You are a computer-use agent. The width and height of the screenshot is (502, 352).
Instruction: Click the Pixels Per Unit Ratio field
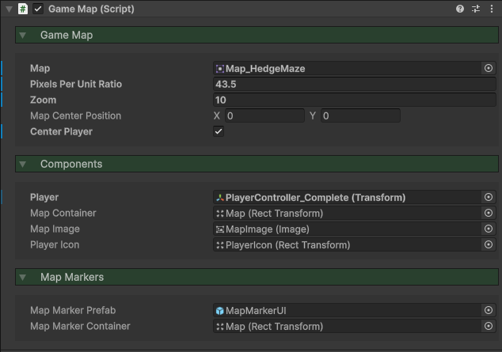[x=354, y=85]
